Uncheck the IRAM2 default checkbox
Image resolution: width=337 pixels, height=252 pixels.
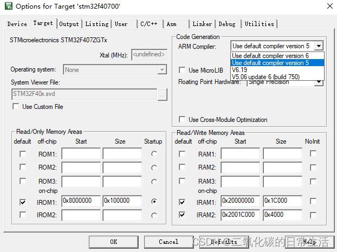click(x=182, y=215)
